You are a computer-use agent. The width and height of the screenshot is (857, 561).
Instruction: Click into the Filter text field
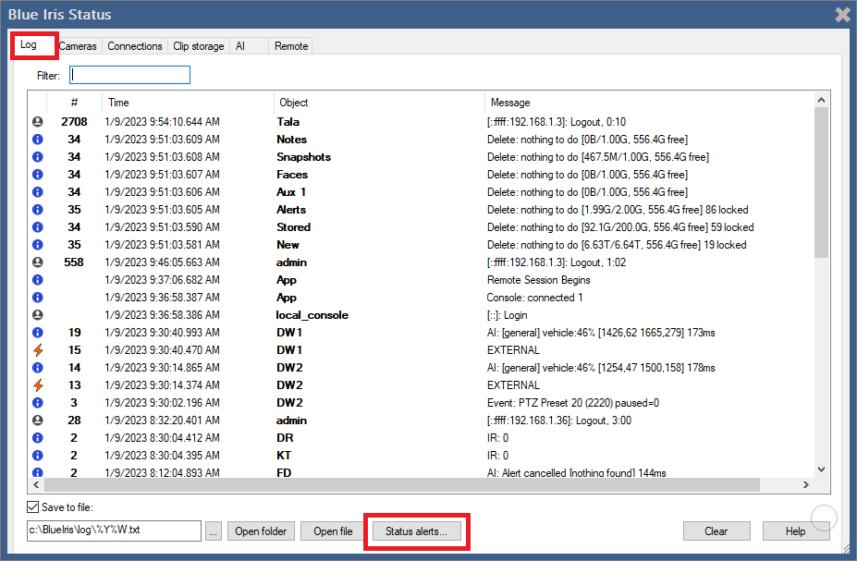coord(129,75)
